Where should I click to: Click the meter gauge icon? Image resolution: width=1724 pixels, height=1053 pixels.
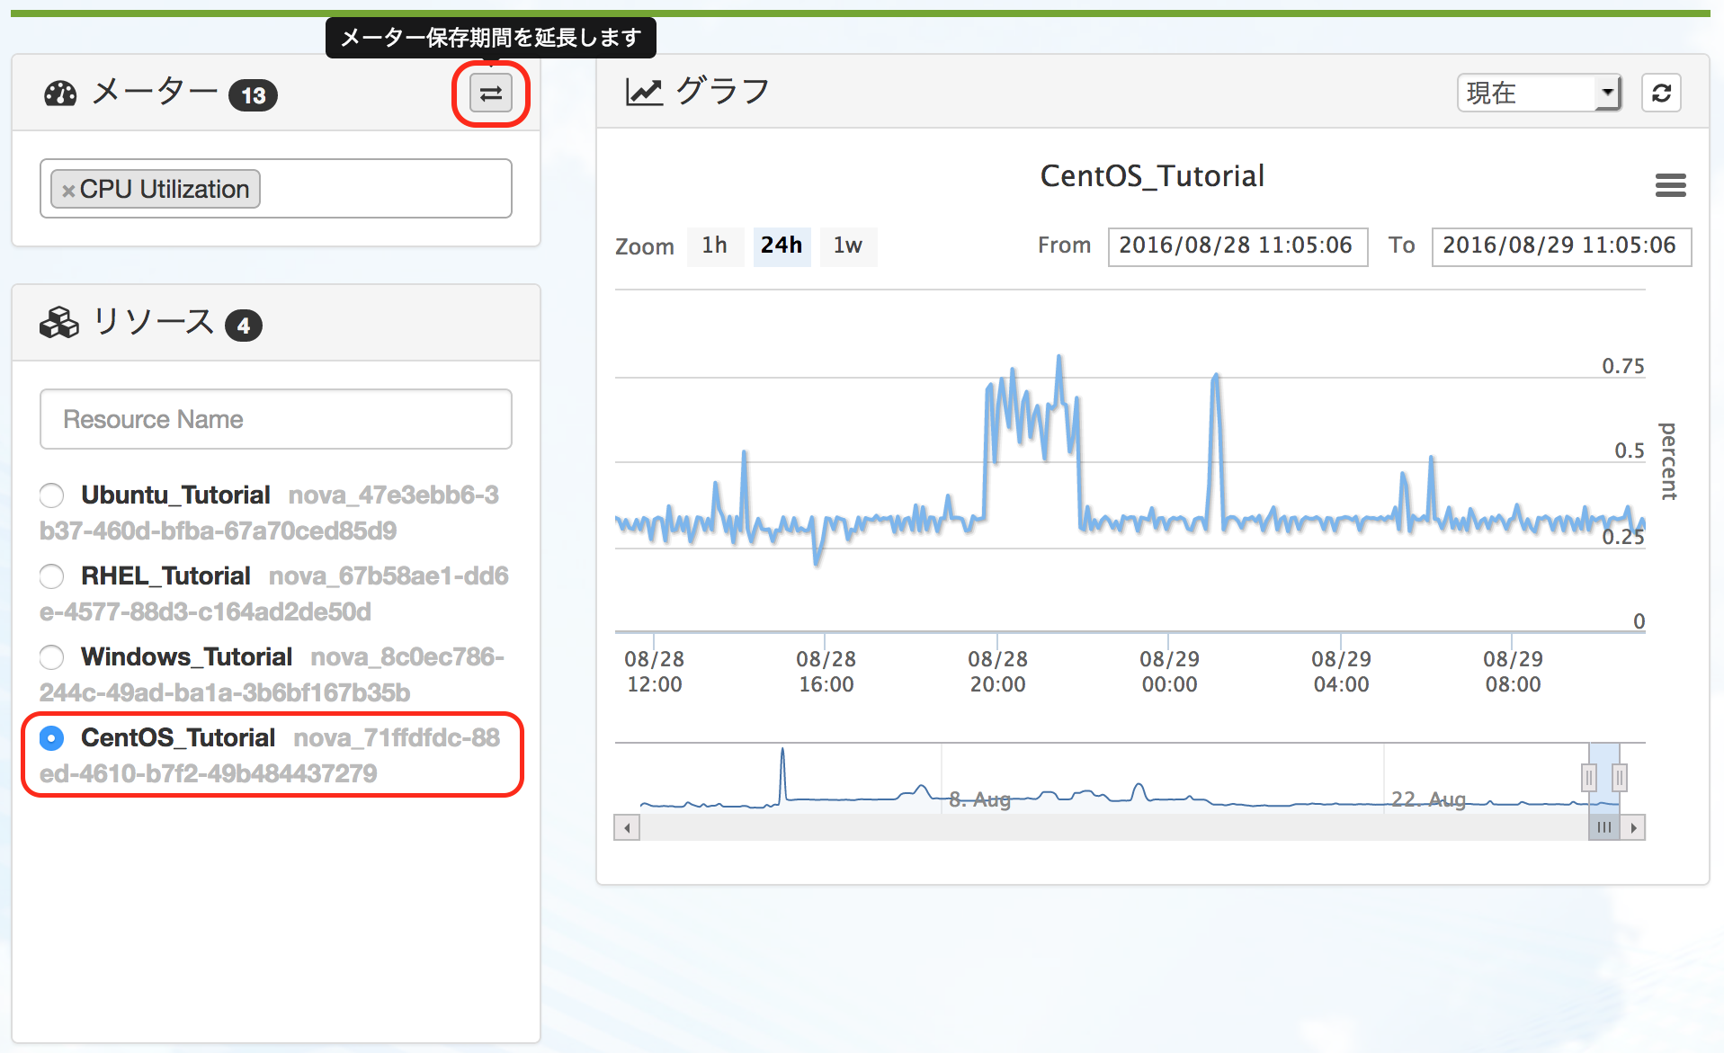(60, 94)
